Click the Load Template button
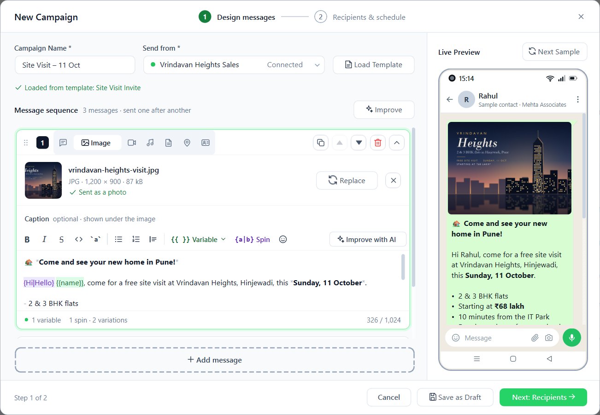Viewport: 600px width, 415px height. pos(374,65)
